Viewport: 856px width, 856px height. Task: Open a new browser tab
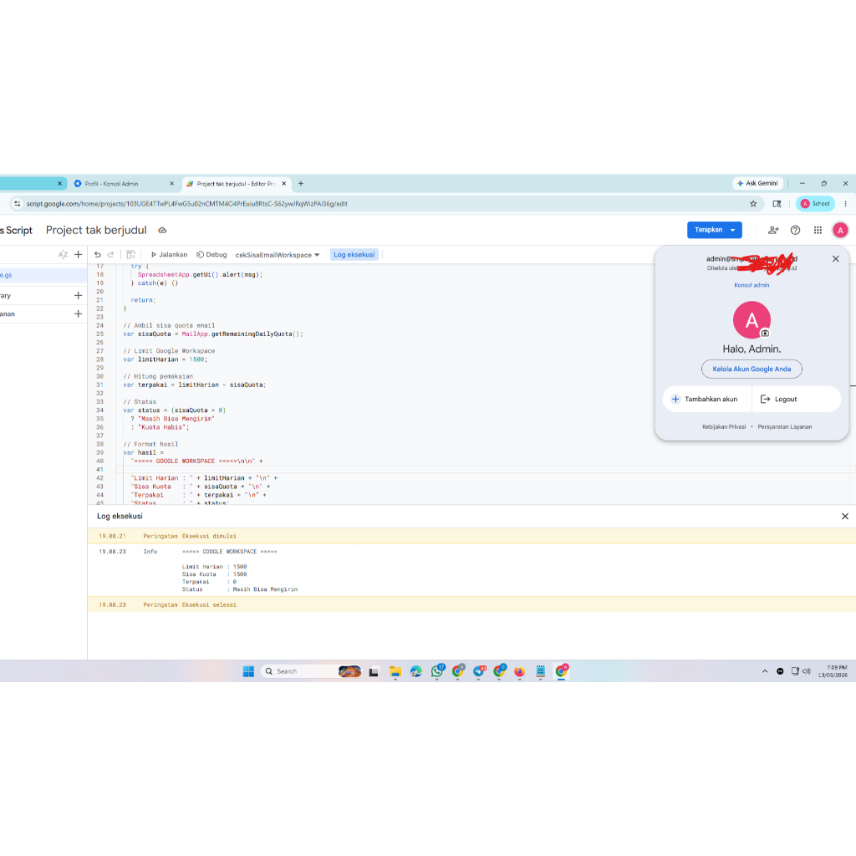301,184
